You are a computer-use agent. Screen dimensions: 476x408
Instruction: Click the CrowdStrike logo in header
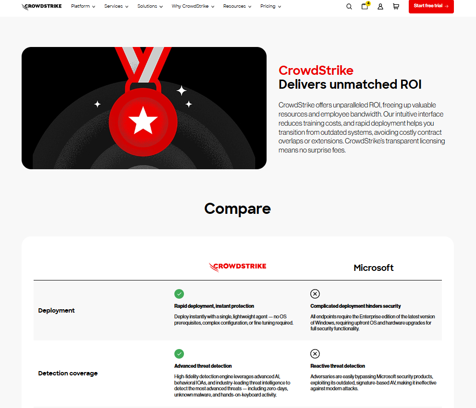coord(42,7)
